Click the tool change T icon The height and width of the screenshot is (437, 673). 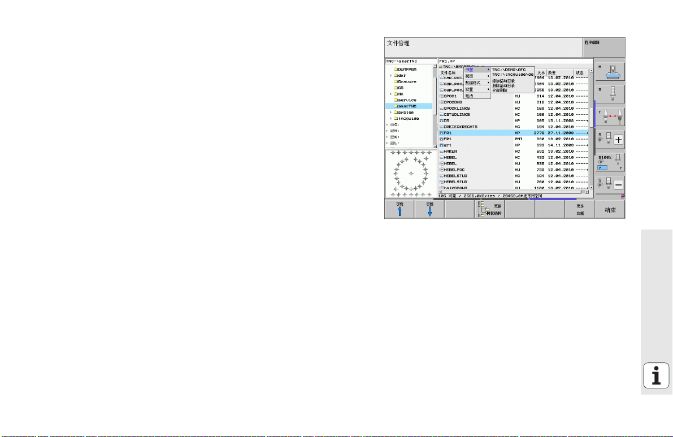pos(610,117)
